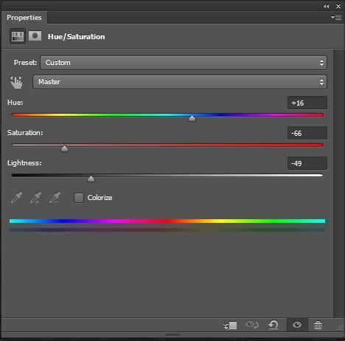345x341 pixels.
Task: Click the layer mask icon
Action: 35,36
